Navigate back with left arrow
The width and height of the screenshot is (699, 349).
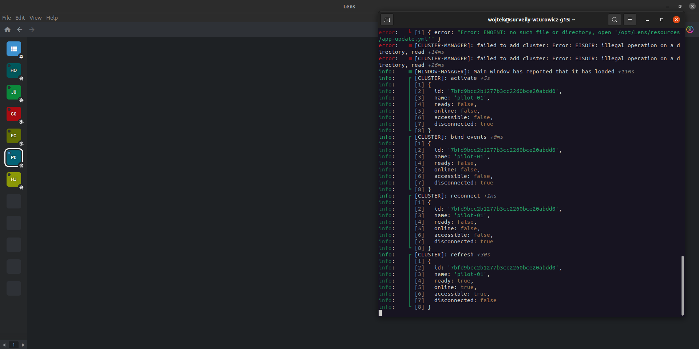[x=20, y=30]
